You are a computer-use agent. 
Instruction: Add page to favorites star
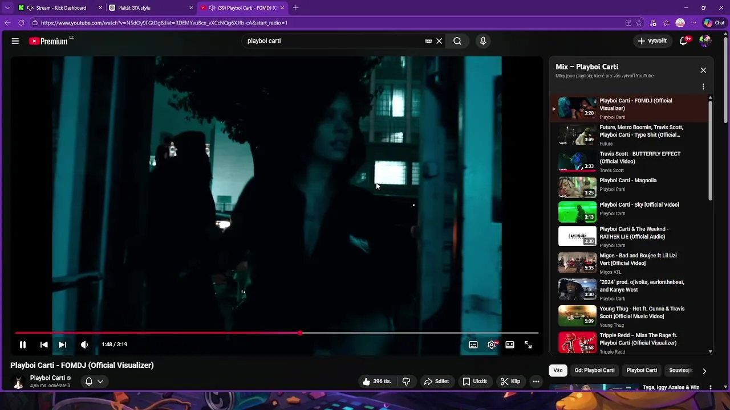(639, 23)
